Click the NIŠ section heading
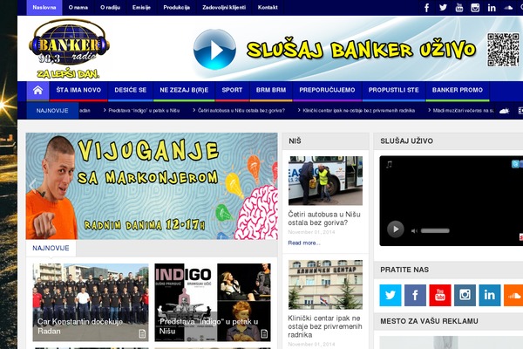The image size is (523, 349). 295,141
